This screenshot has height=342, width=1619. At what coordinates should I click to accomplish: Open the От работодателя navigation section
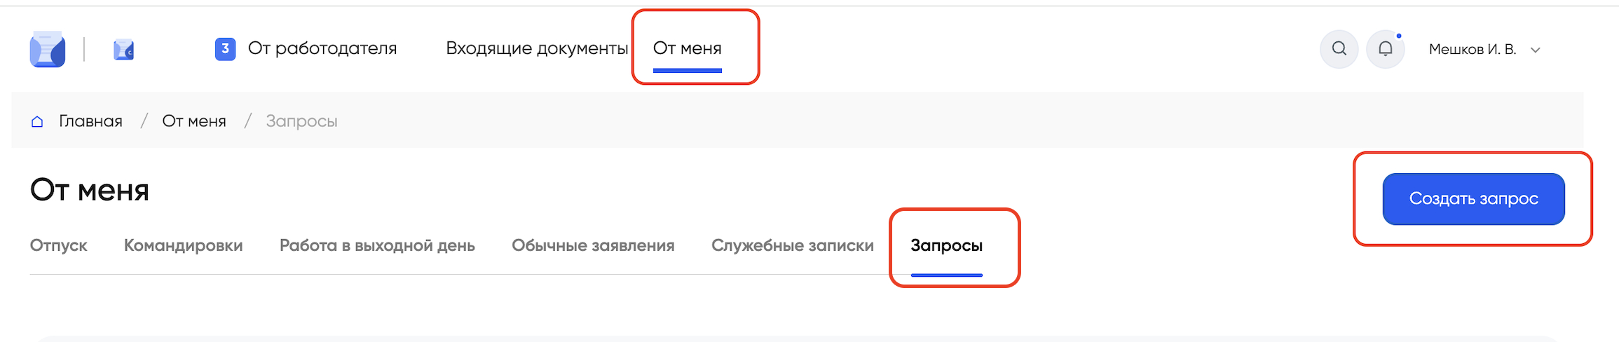pyautogui.click(x=322, y=48)
